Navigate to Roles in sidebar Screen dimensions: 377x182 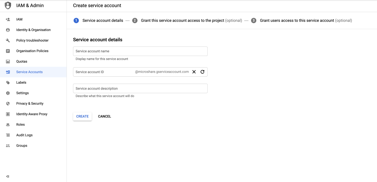tap(21, 125)
